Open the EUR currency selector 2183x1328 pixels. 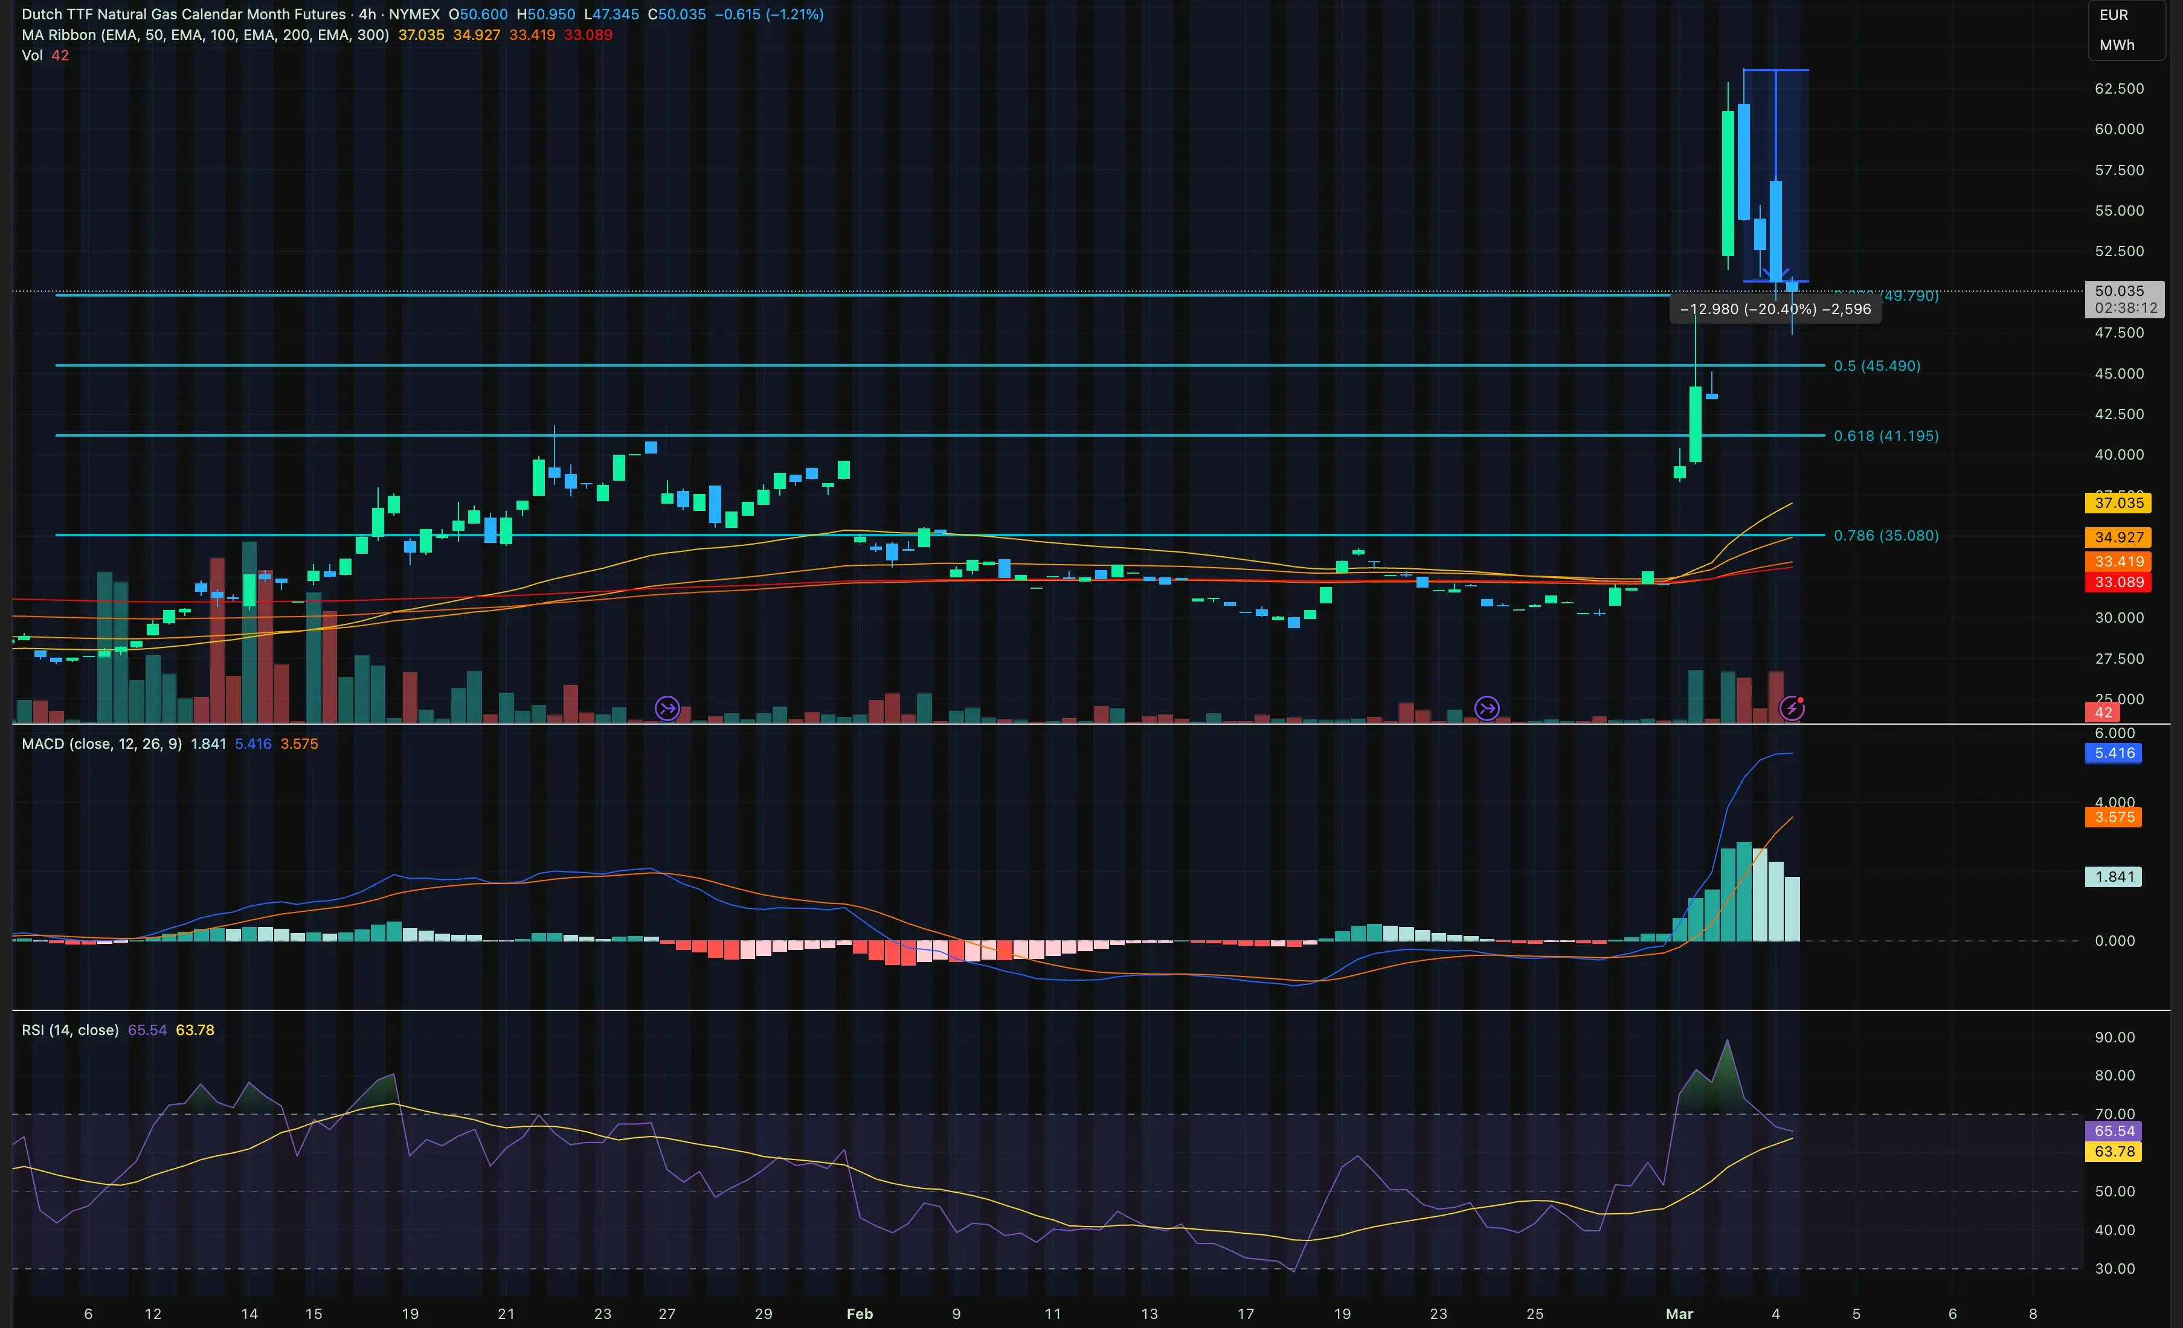[x=2114, y=15]
